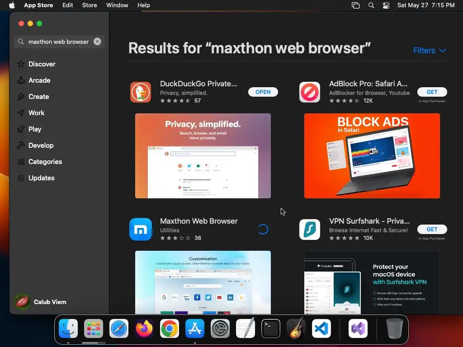
Task: Clear the search field text
Action: pyautogui.click(x=97, y=42)
